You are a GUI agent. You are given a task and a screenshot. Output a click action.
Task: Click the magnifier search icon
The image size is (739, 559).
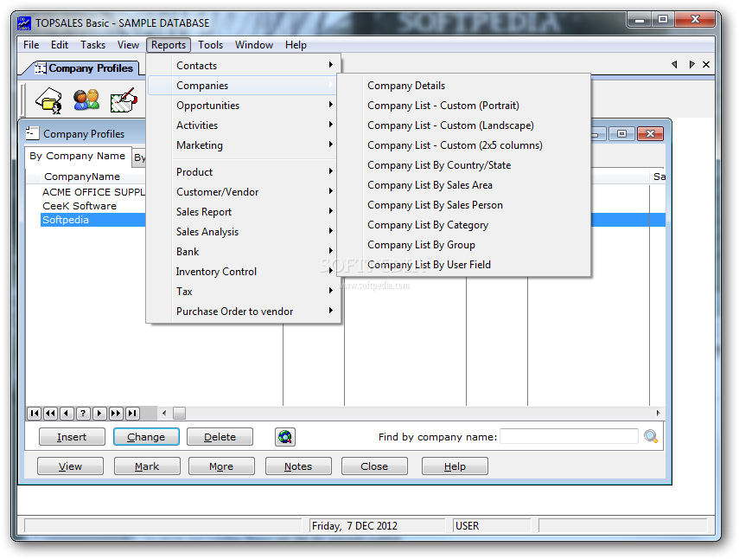pyautogui.click(x=651, y=436)
